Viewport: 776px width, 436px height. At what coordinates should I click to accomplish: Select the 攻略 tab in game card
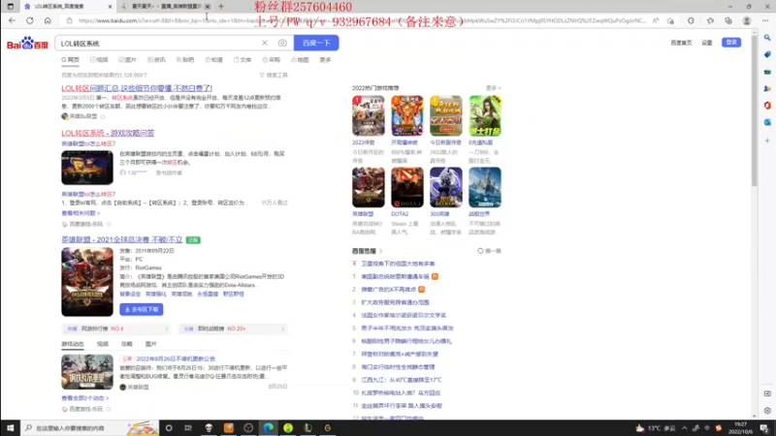click(127, 344)
